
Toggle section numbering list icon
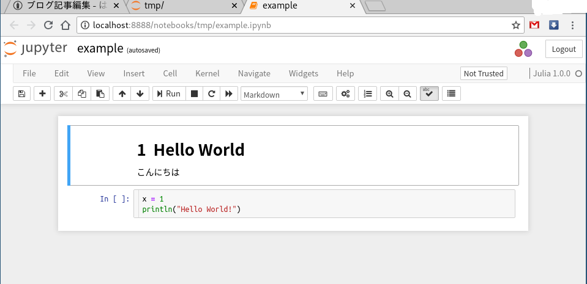click(x=368, y=94)
